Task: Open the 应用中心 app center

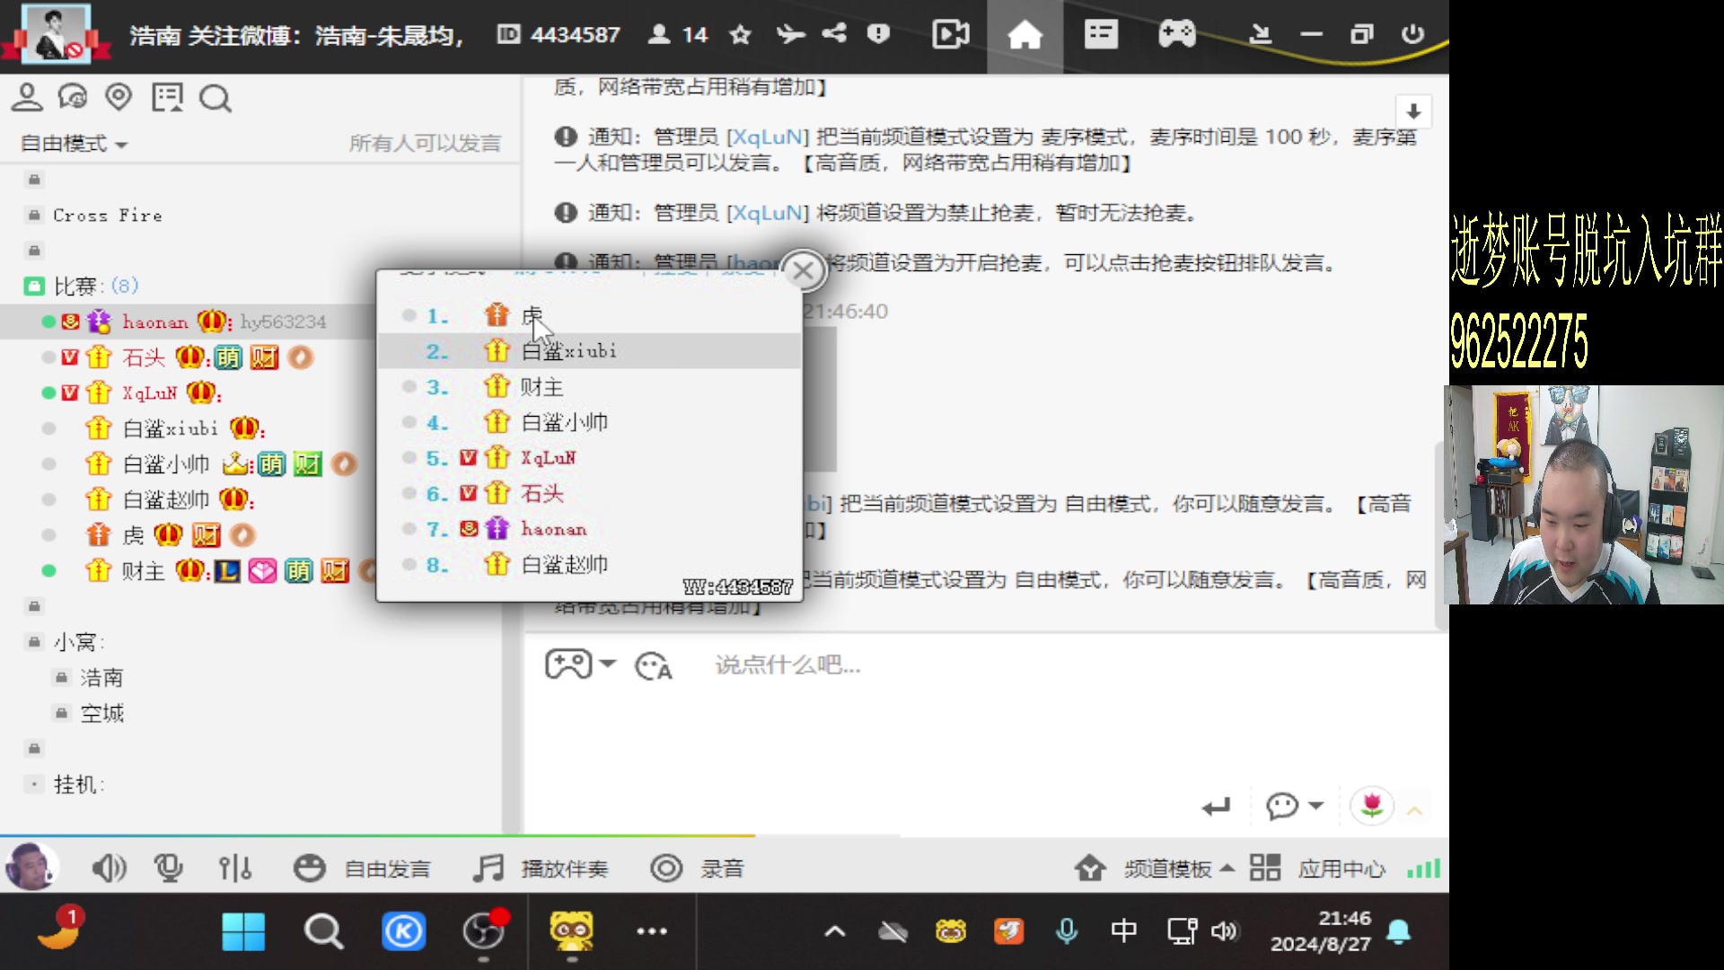Action: click(1317, 869)
